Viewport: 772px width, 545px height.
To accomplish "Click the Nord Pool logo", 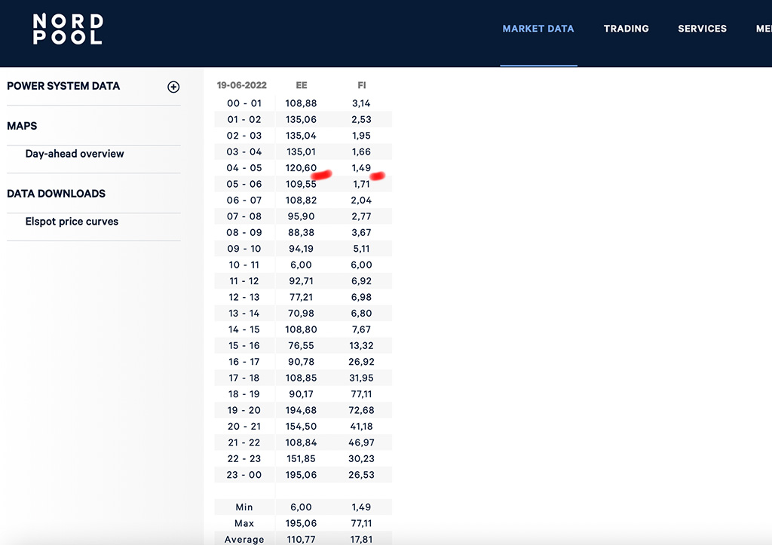I will 67,29.
